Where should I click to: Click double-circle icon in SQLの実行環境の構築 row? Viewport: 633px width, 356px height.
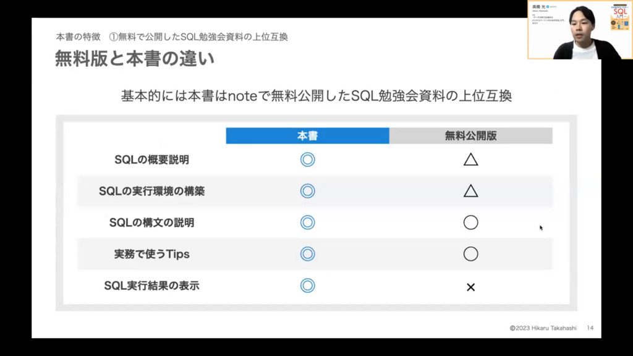pyautogui.click(x=307, y=192)
